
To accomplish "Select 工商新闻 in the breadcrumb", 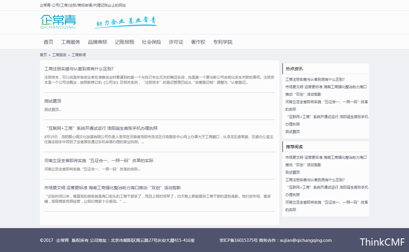I will pyautogui.click(x=79, y=55).
